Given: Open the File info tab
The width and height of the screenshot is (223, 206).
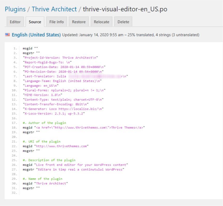Looking at the screenshot, I should pos(56,22).
